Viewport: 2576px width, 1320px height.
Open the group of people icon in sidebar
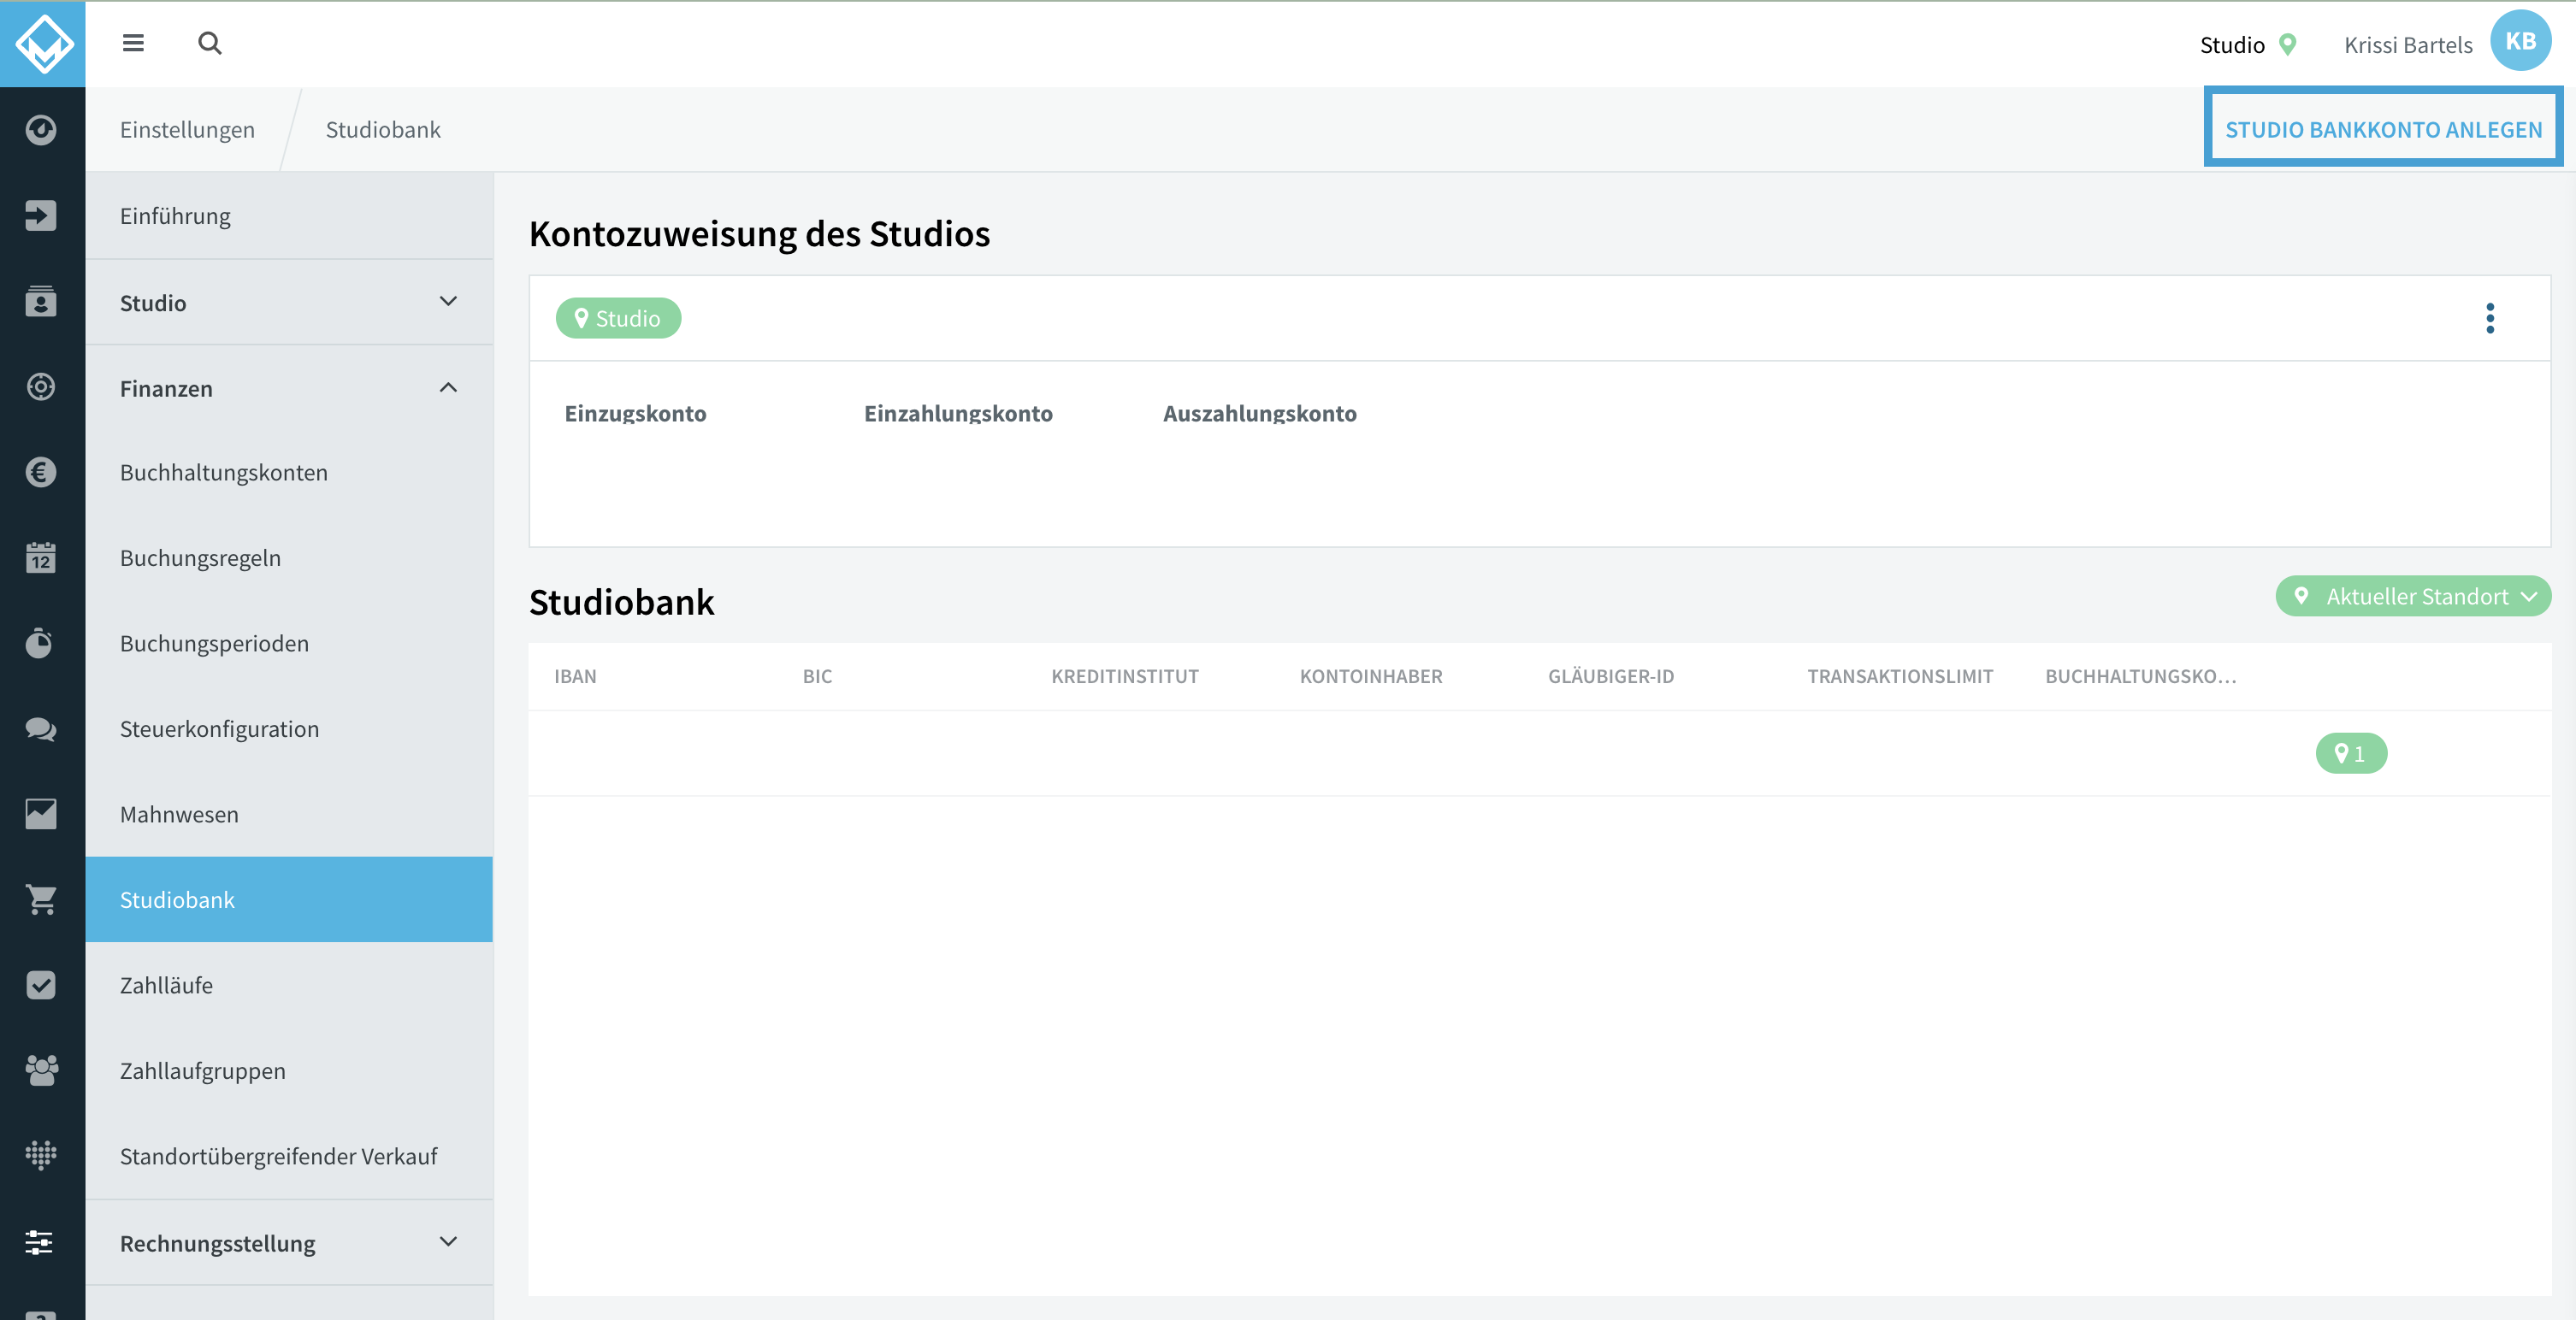coord(41,1071)
